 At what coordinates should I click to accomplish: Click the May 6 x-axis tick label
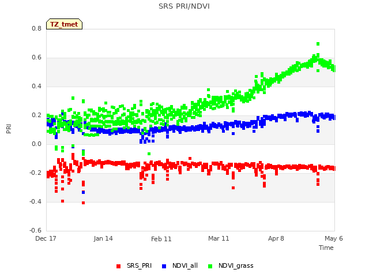[334, 238]
